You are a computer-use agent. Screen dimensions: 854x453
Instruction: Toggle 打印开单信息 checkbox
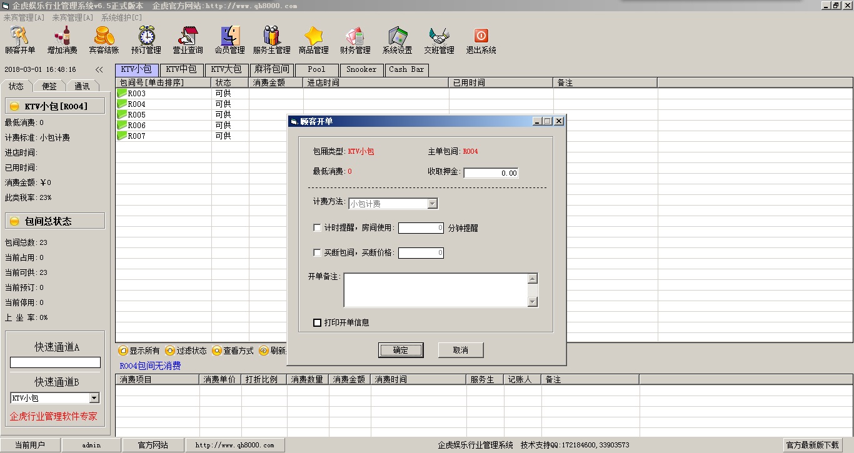(317, 323)
